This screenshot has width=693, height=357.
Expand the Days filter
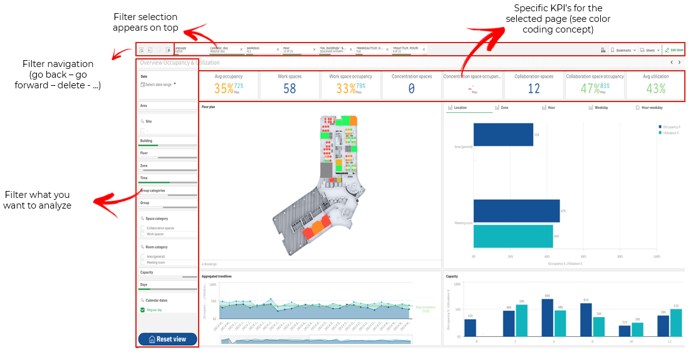click(x=167, y=286)
